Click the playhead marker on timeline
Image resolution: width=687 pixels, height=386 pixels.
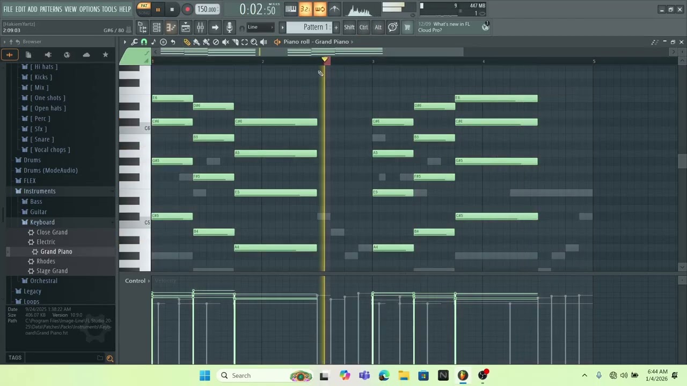(x=325, y=60)
